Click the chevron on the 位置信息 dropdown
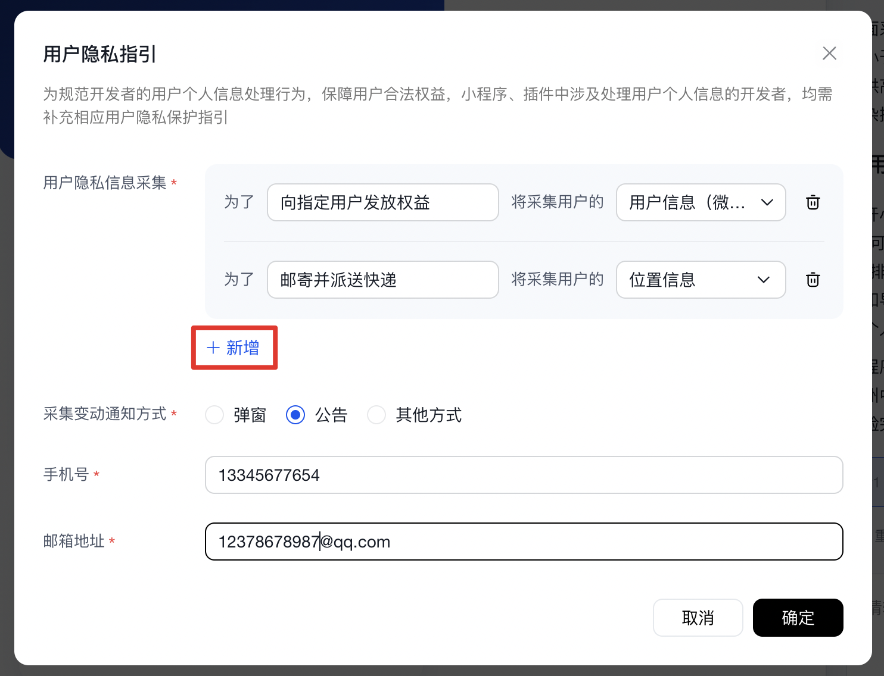This screenshot has height=676, width=884. (764, 280)
